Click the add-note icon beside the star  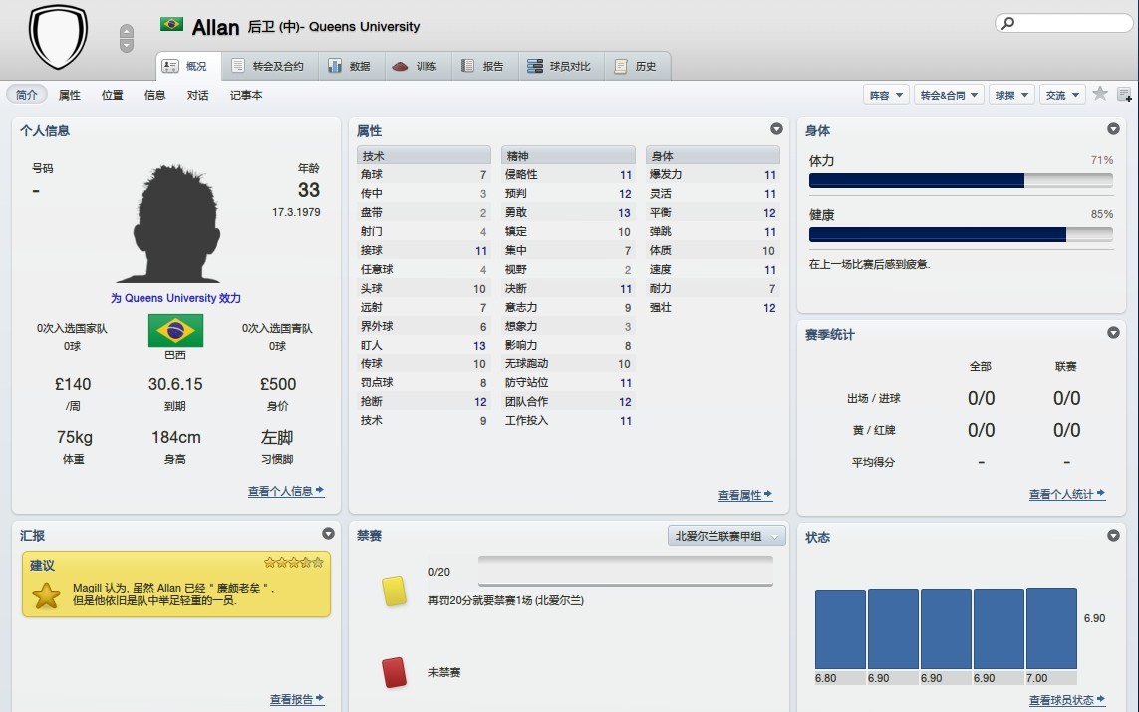(x=1124, y=95)
